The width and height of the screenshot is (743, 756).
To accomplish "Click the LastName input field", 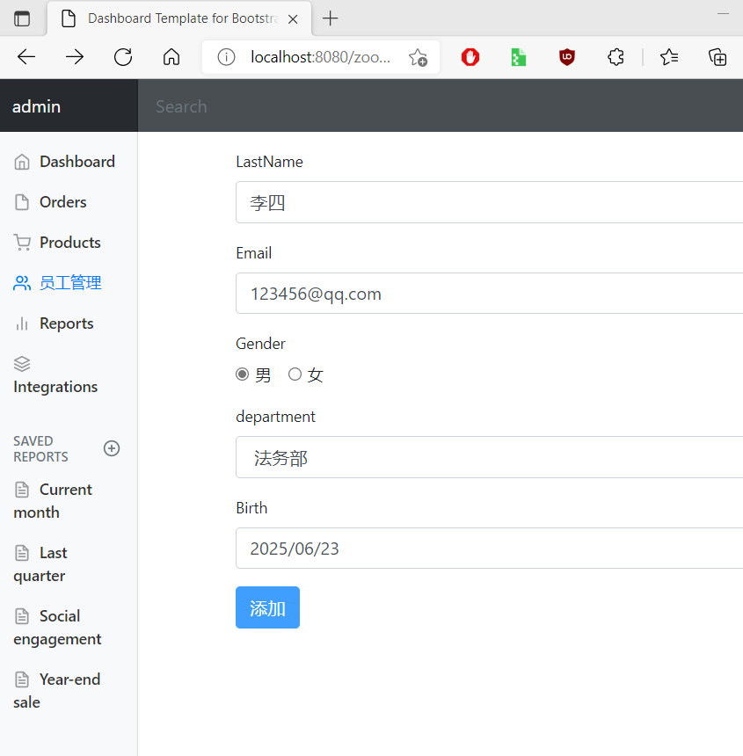I will [x=489, y=202].
